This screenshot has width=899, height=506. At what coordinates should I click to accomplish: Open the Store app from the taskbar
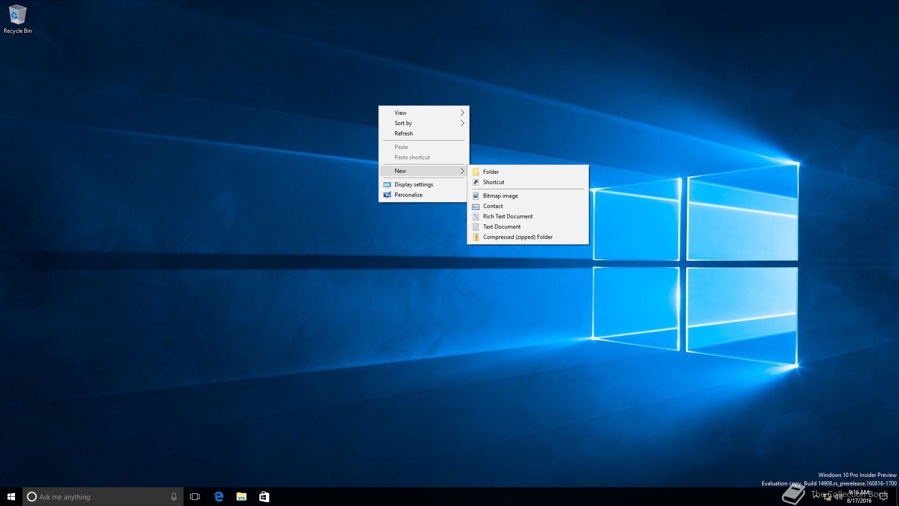[264, 497]
